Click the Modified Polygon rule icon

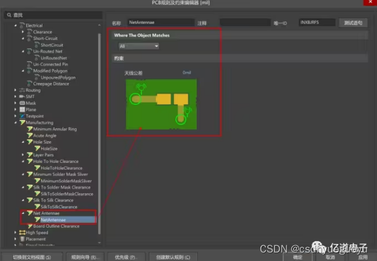(30, 70)
